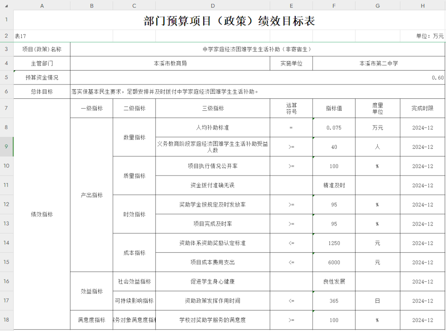Screen dimensions: 446x331
Task: Click the 人均补助标准 cell
Action: [213, 128]
